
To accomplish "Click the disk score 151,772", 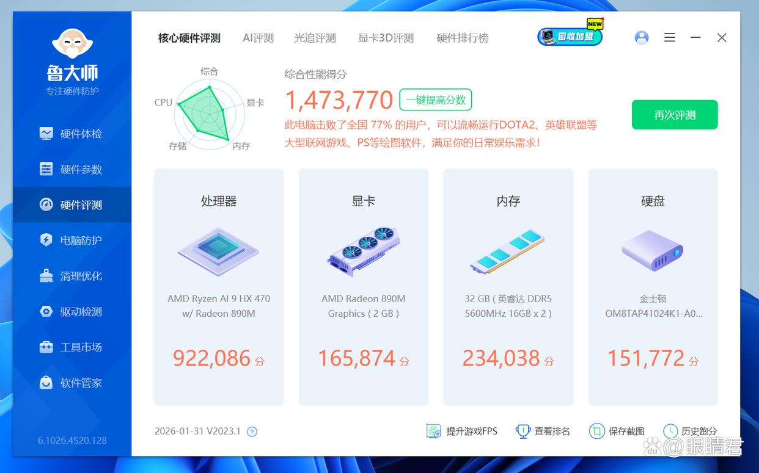I will (646, 358).
